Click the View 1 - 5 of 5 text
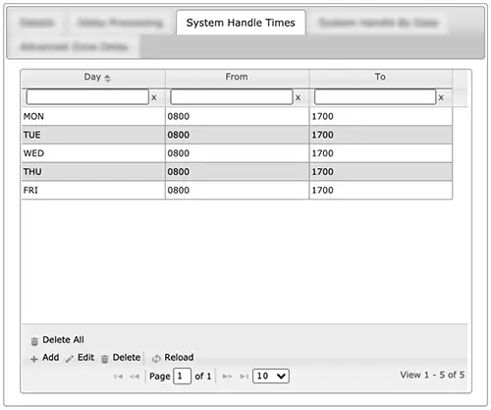The image size is (491, 410). (x=432, y=375)
